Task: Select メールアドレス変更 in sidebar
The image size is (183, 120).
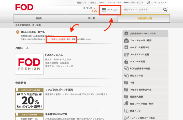Action: coord(145,55)
